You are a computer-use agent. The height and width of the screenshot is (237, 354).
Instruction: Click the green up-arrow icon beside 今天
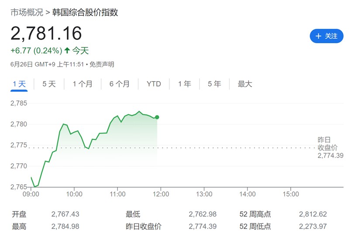67,51
